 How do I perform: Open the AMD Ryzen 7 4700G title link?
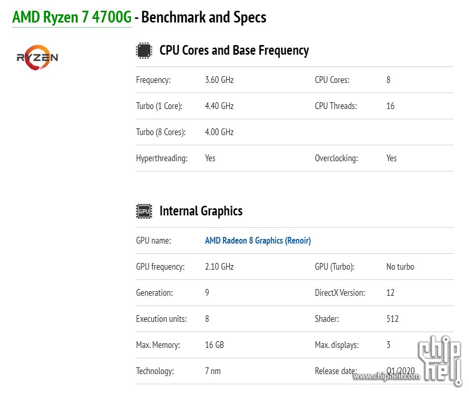tap(72, 17)
